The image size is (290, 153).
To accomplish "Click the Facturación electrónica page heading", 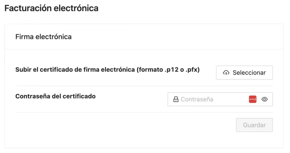I will 52,8.
